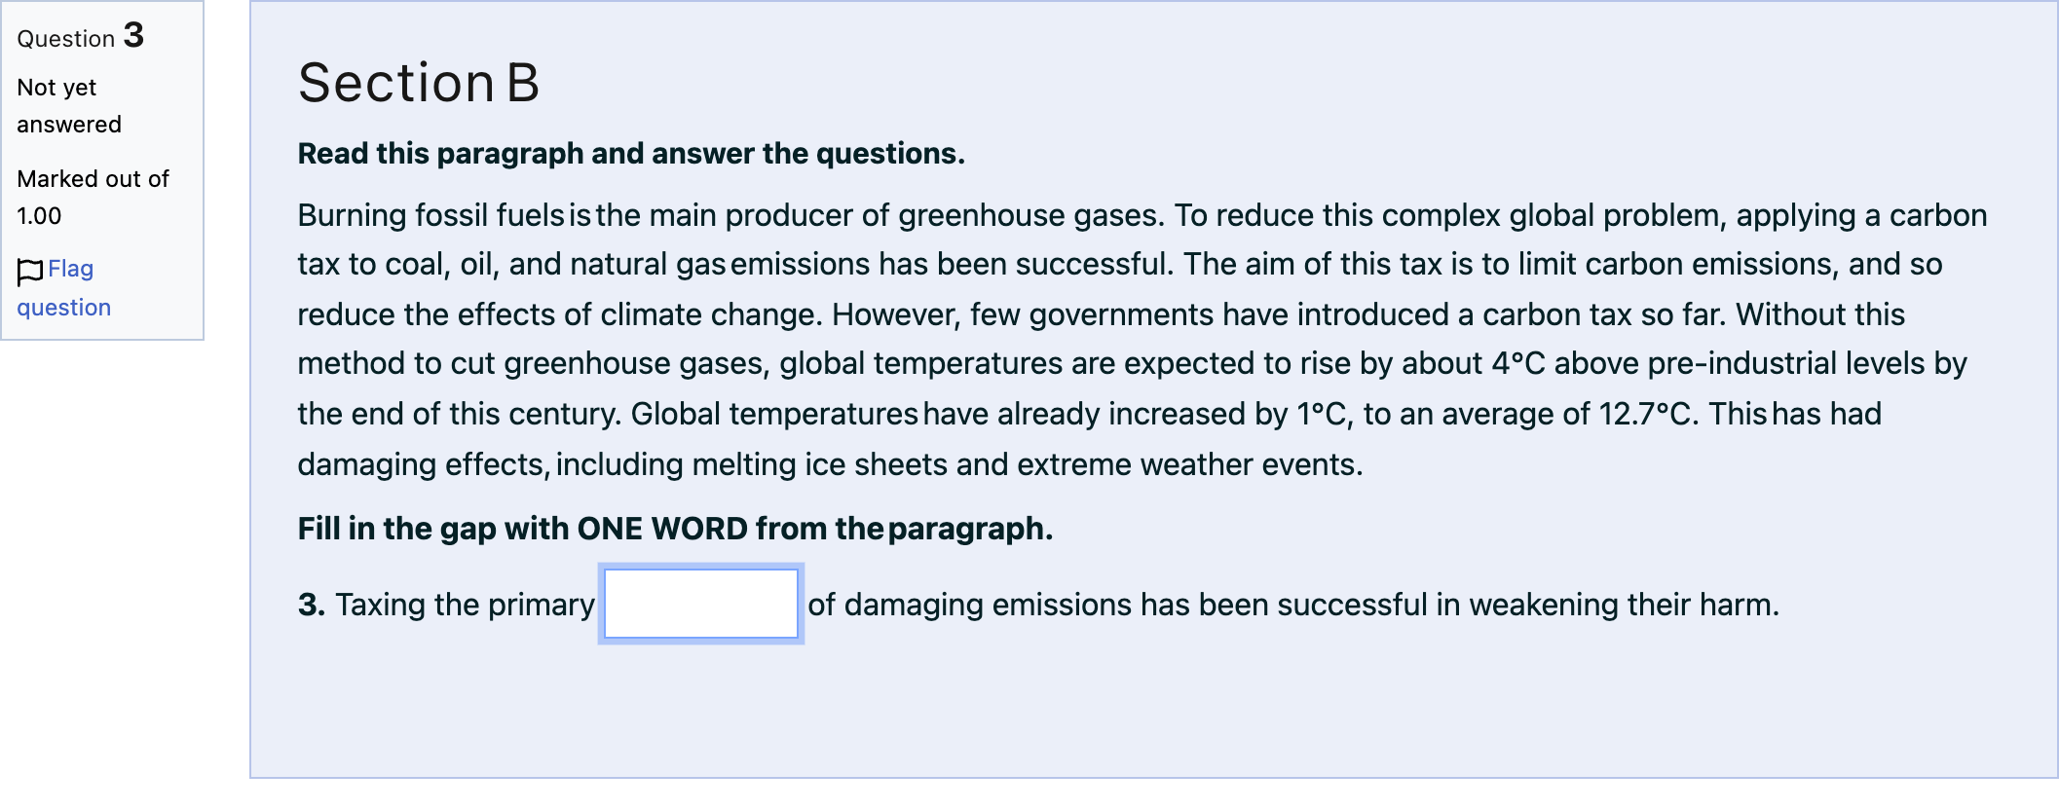Screen dimensions: 2059x810
Task: Click 'extreme weather events' at paragraph end
Action: [1190, 464]
